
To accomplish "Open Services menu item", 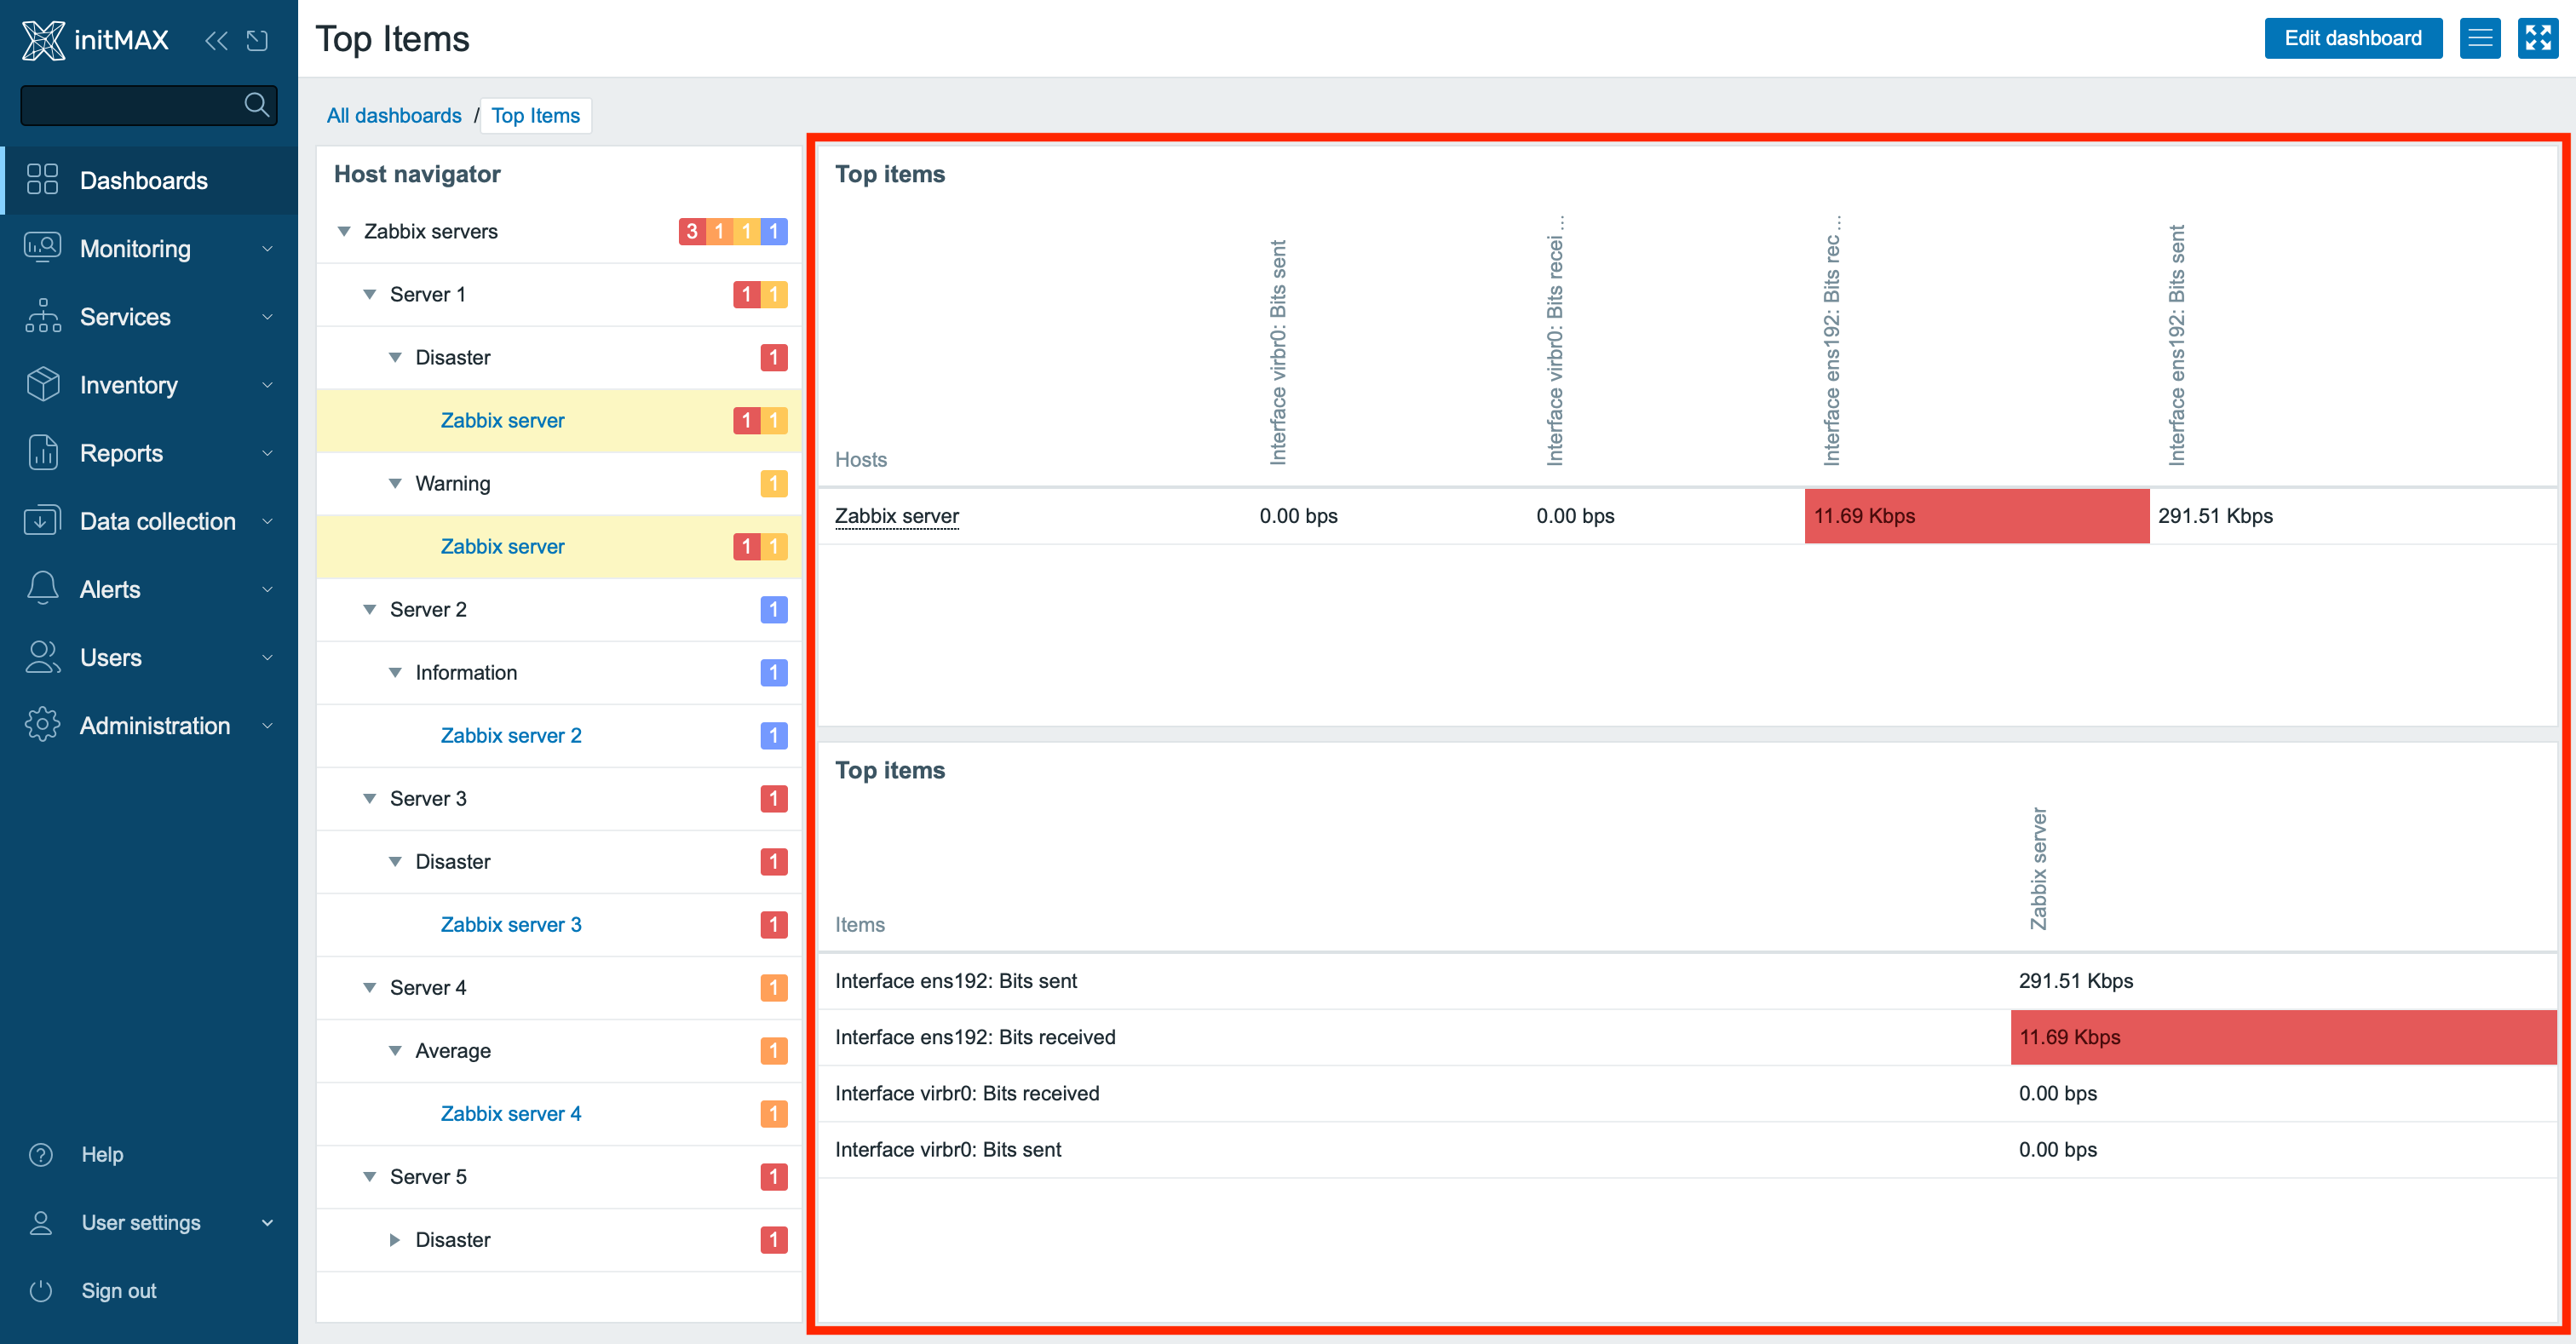I will (x=150, y=316).
